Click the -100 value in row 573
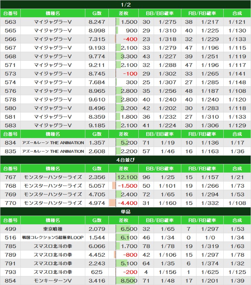The width and height of the screenshot is (251, 285). point(130,73)
